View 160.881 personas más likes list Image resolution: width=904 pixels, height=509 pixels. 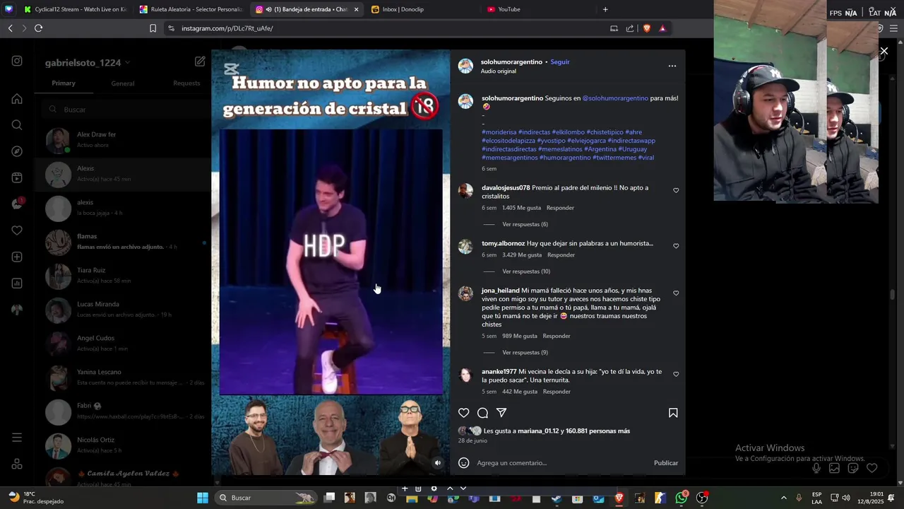tap(597, 431)
